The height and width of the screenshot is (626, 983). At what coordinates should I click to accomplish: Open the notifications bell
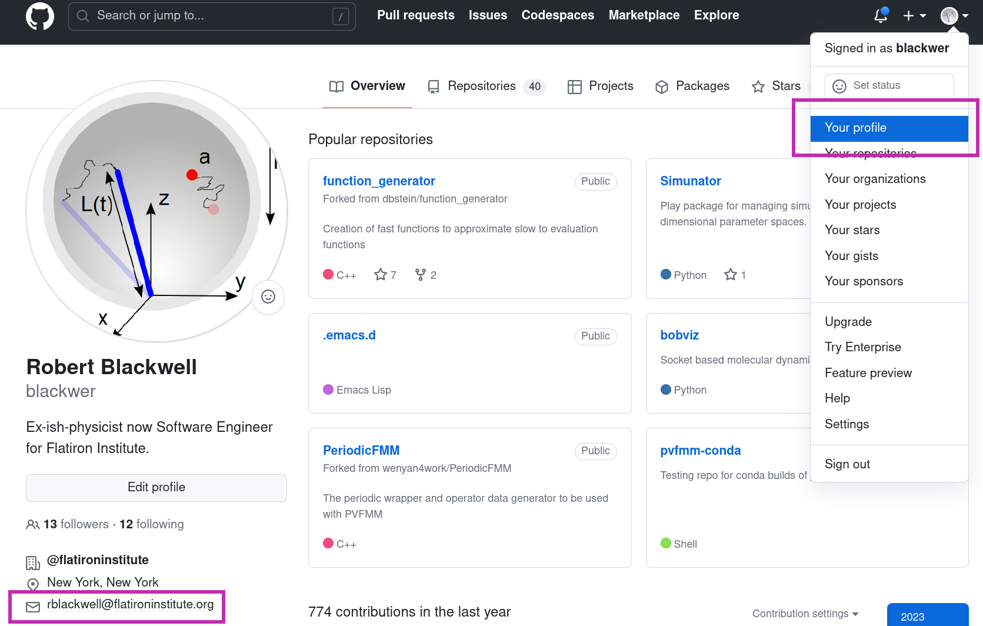coord(881,15)
